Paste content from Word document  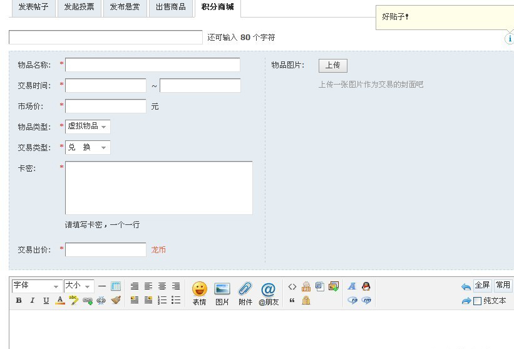[320, 286]
